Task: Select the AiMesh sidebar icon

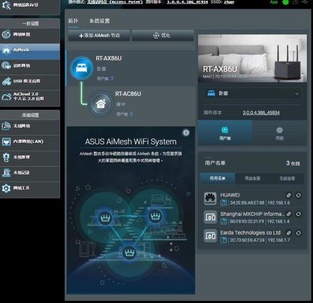Action: coord(6,50)
